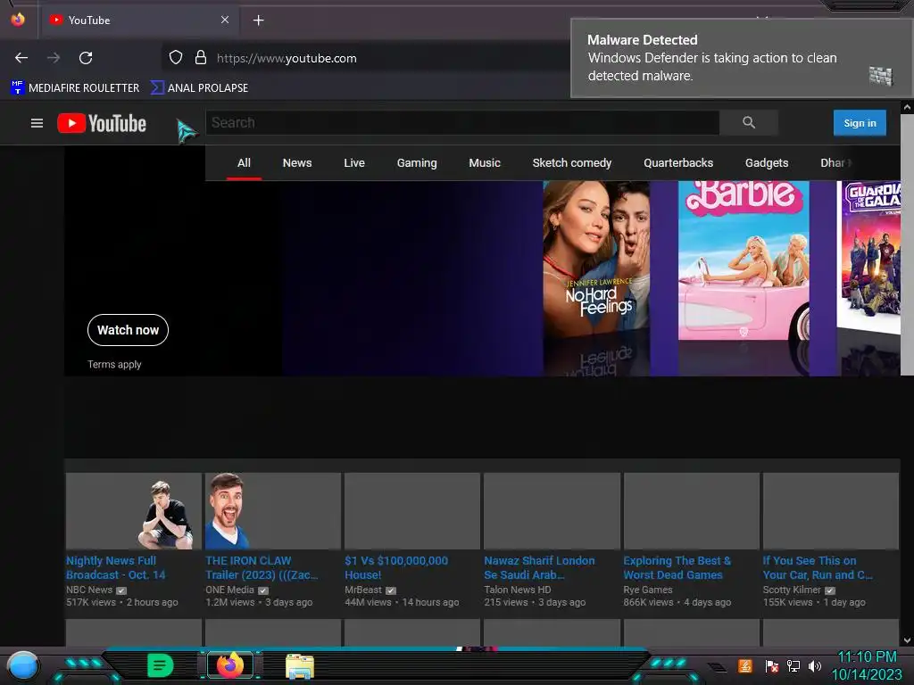914x685 pixels.
Task: Open the shield tracking protection icon
Action: pos(176,58)
